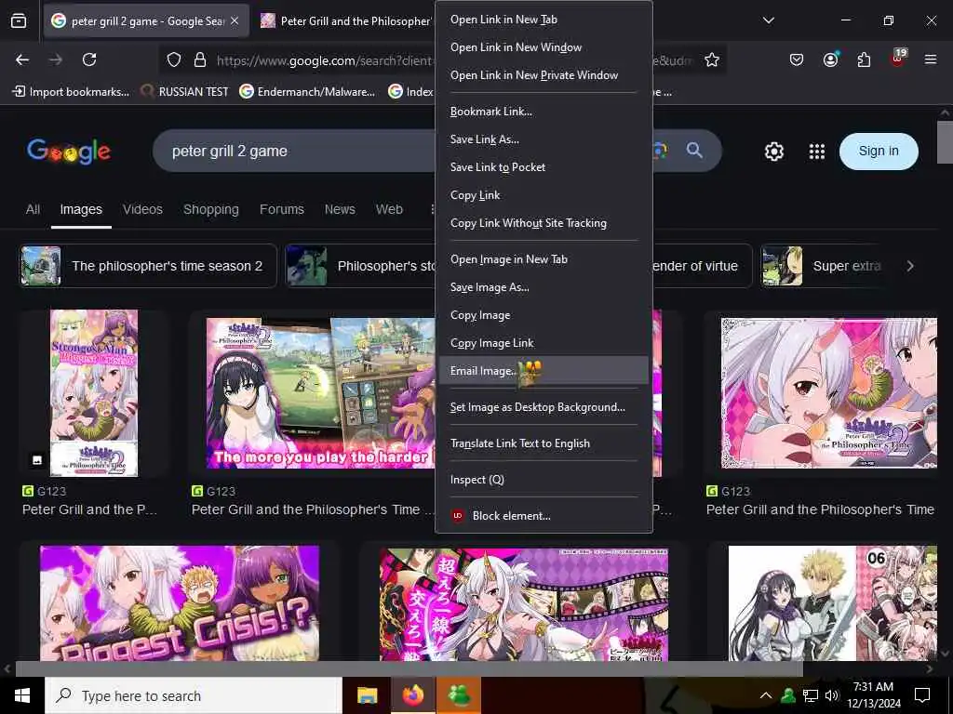Screen dimensions: 953x714
Task: Select Bookmark Link... in context menu
Action: click(x=544, y=112)
